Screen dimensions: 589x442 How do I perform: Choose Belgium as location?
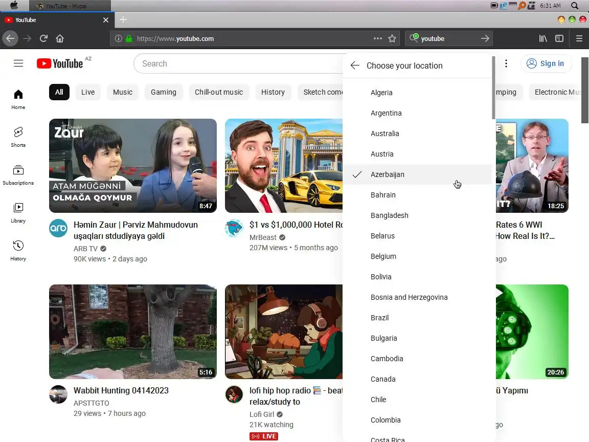[x=417, y=256]
